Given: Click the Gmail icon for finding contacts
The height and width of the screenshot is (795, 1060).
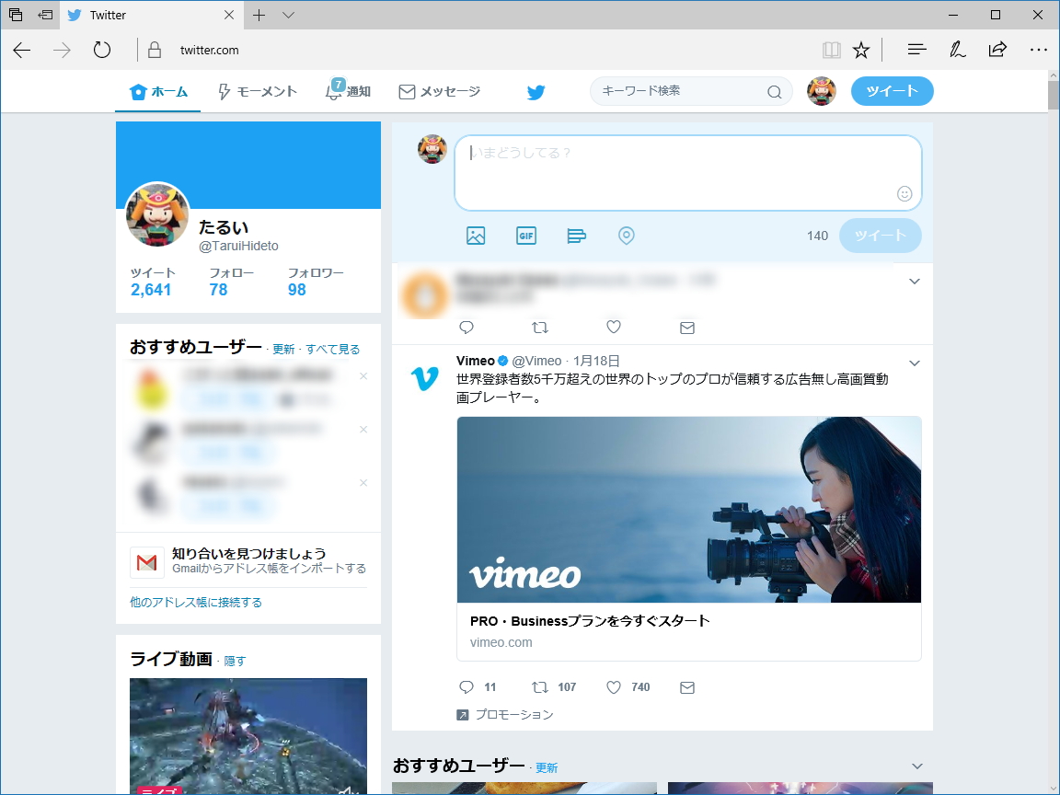Looking at the screenshot, I should [x=147, y=562].
